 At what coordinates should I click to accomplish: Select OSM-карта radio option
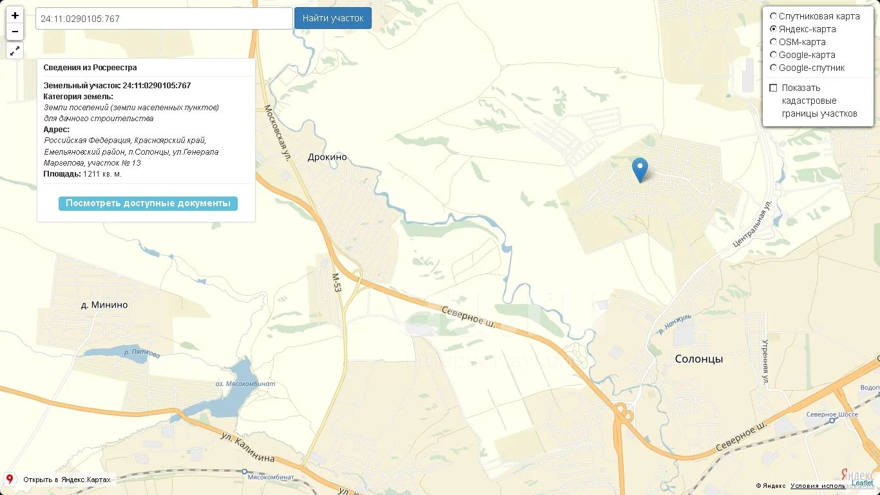[774, 42]
